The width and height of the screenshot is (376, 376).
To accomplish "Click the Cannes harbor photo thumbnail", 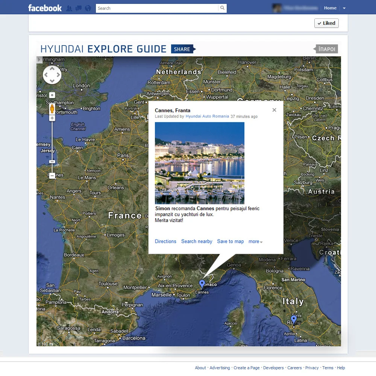I will coord(200,163).
